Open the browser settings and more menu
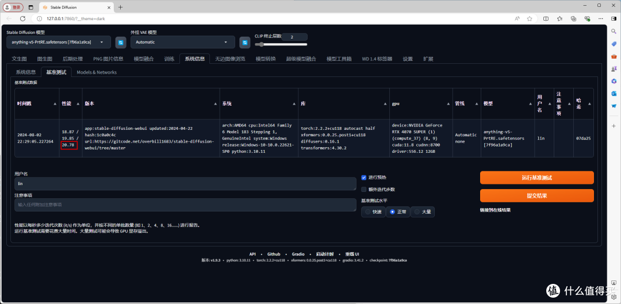621x304 pixels. 601,18
